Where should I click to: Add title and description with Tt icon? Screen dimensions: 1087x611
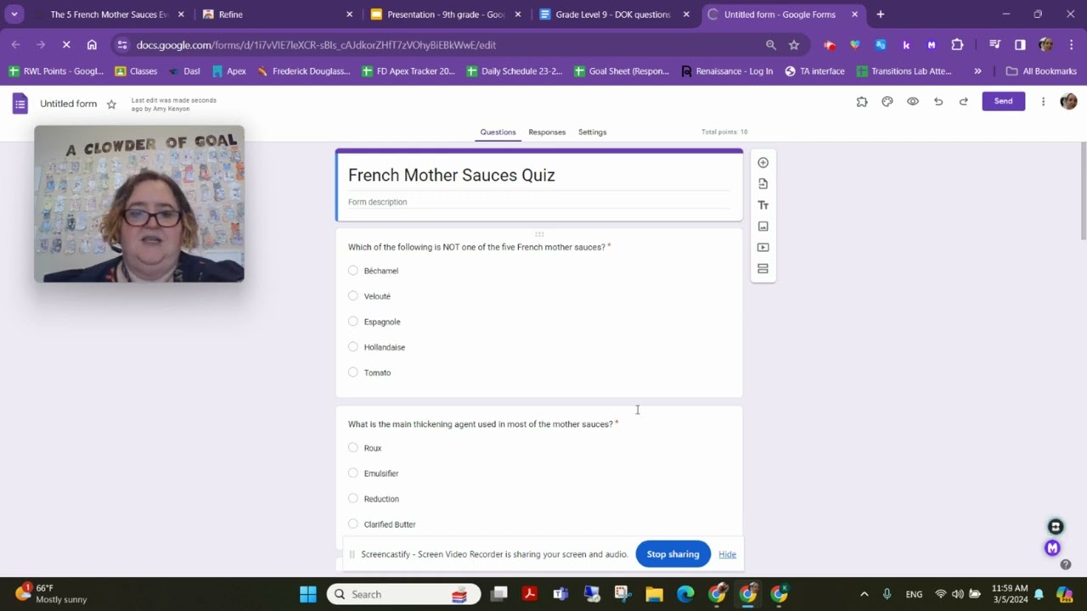click(x=763, y=205)
